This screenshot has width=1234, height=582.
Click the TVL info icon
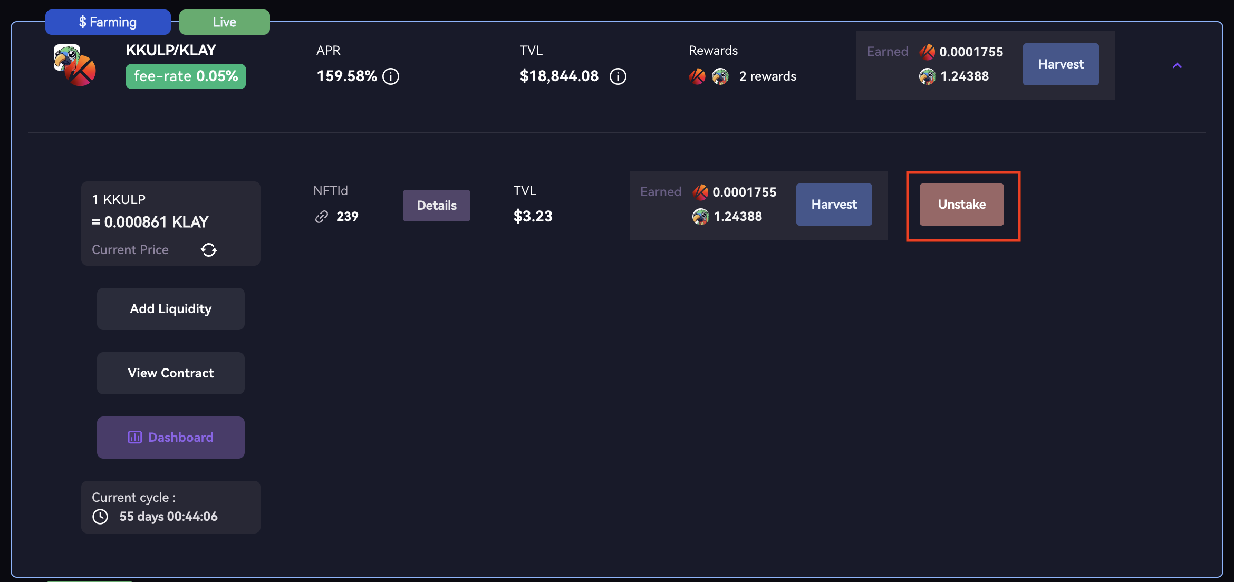[618, 76]
